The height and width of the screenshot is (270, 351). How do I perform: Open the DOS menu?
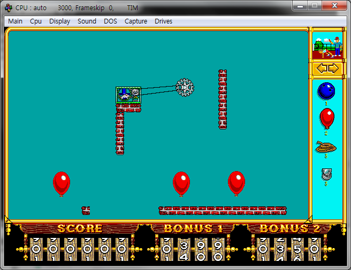pos(110,21)
